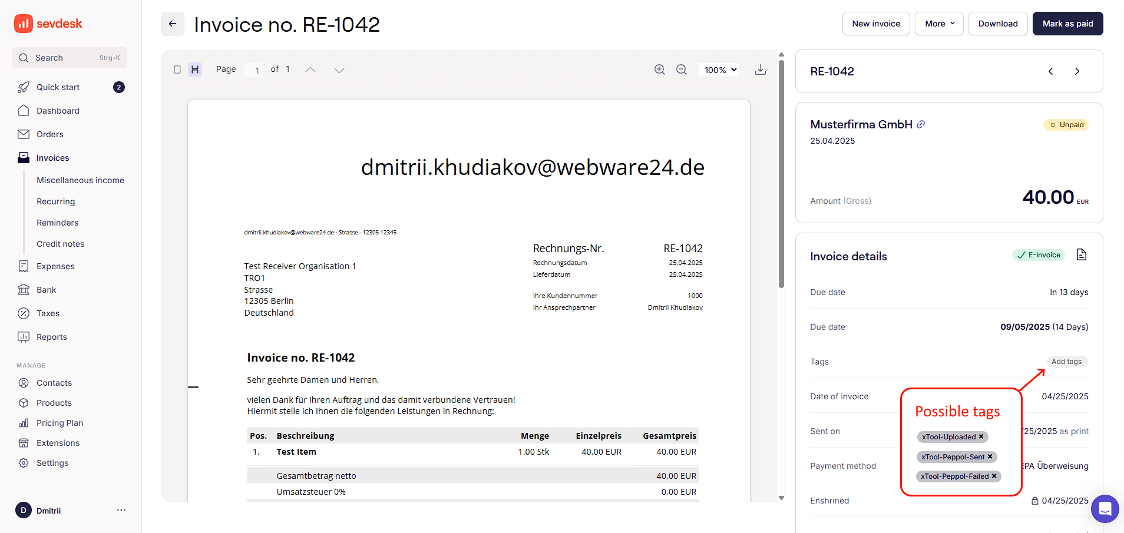This screenshot has height=533, width=1124.
Task: Open the zoom level dropdown showing 100%
Action: 718,69
